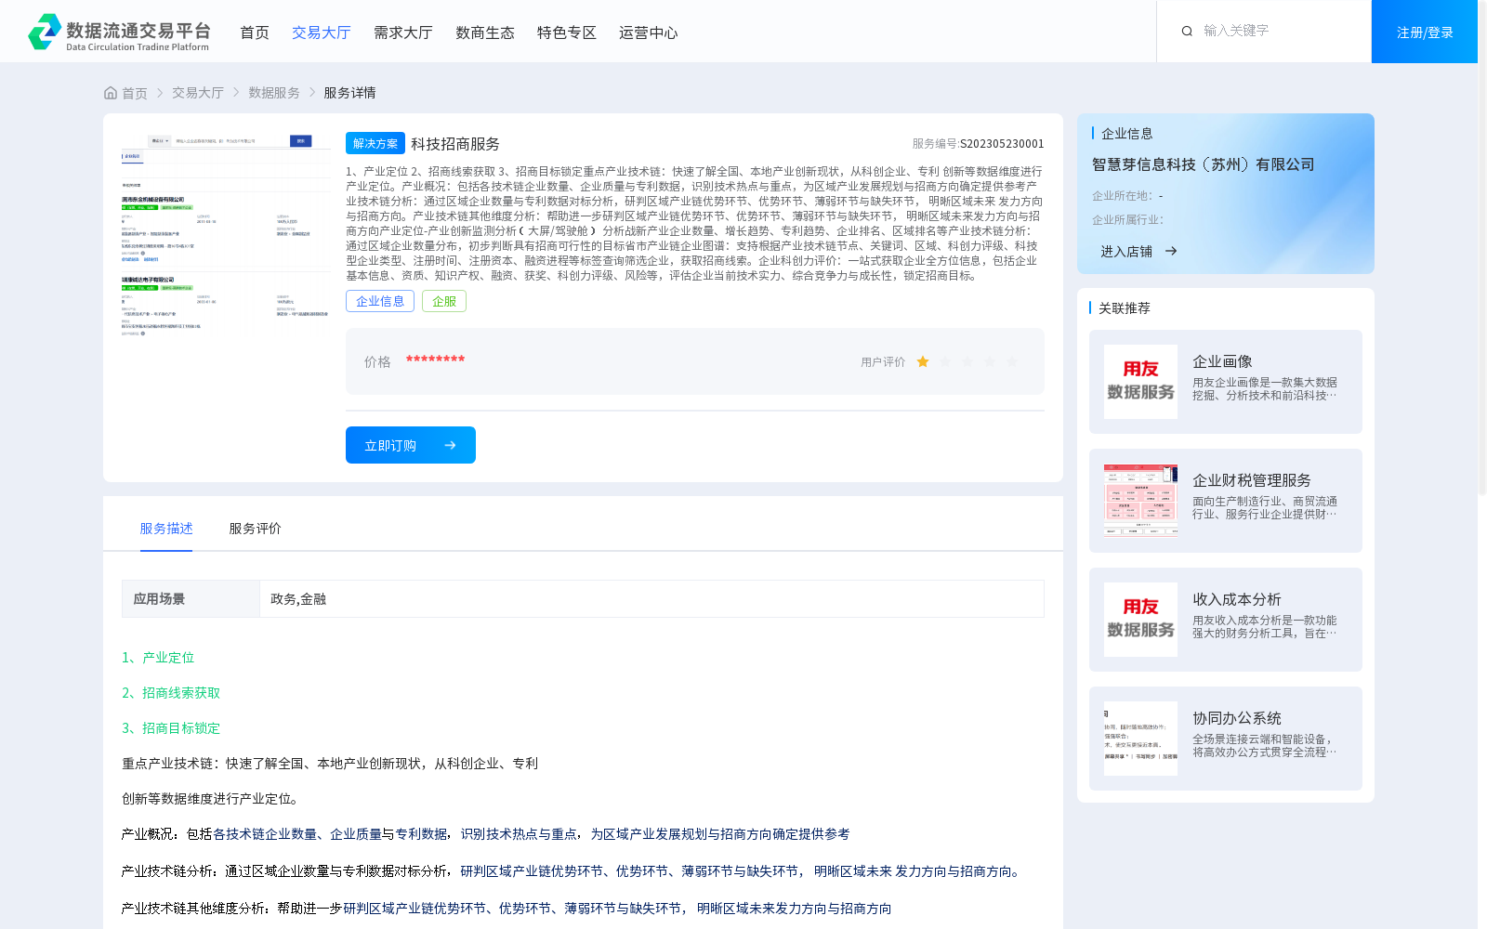Viewport: 1487px width, 929px height.
Task: Click the fifth rating star
Action: coord(1012,361)
